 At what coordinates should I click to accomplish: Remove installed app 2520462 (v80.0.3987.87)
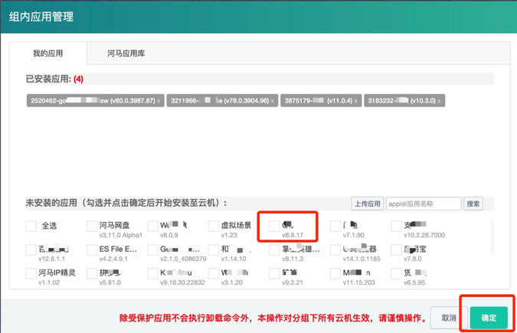[159, 101]
